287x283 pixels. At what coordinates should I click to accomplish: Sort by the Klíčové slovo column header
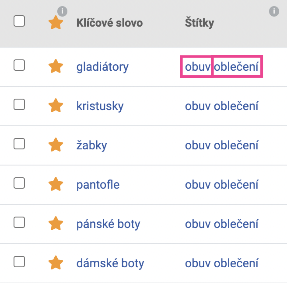(x=109, y=23)
